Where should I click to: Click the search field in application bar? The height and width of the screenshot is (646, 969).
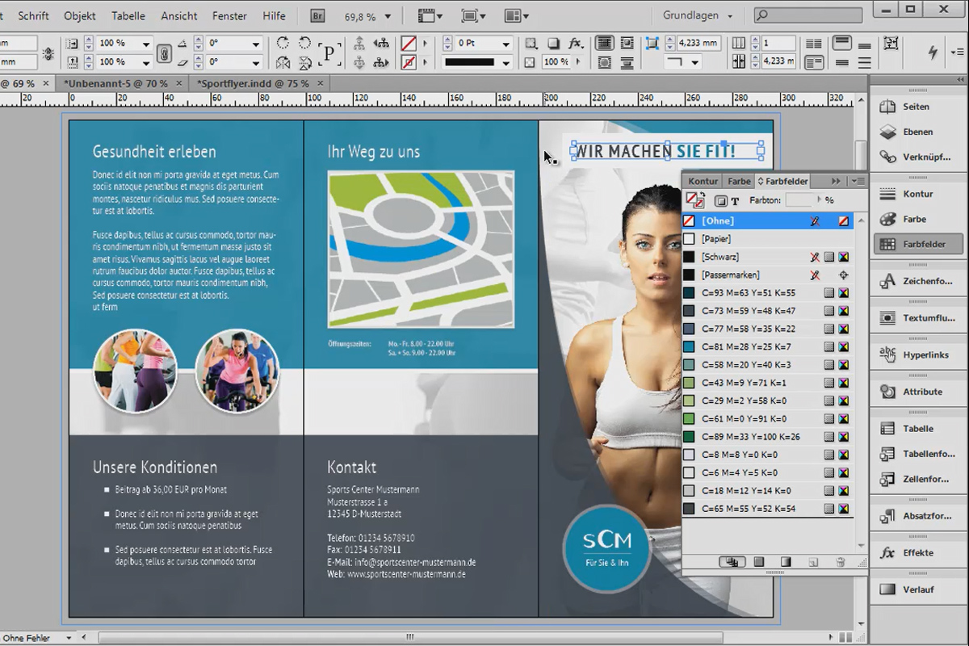(x=808, y=16)
